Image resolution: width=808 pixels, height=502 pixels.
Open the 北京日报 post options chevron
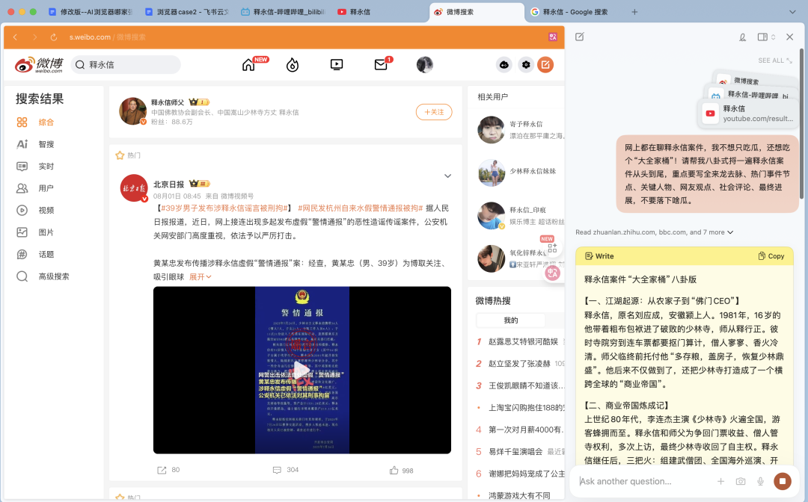(x=447, y=176)
